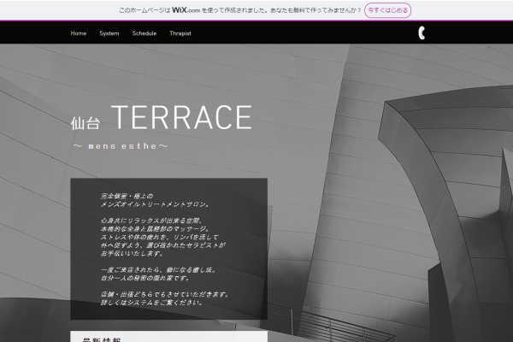Open the System page
Image resolution: width=513 pixels, height=342 pixels.
pos(109,33)
